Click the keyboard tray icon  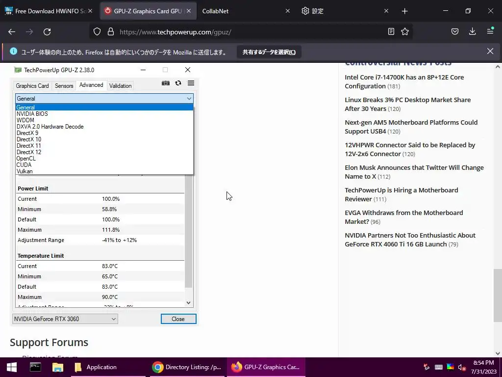439,367
